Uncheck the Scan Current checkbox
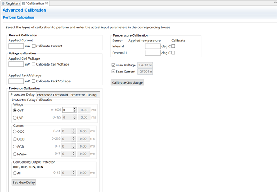This screenshot has width=277, height=192. [x=113, y=72]
